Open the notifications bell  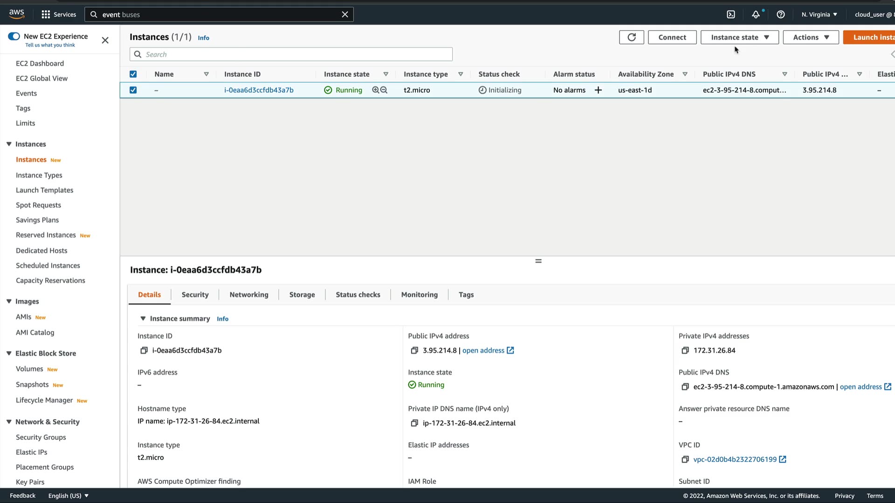tap(756, 14)
